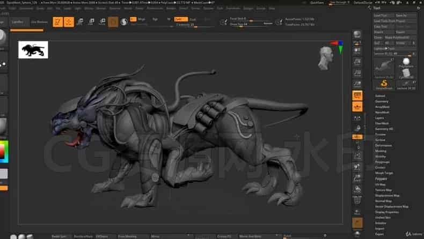Open the Preferences menu
This screenshot has height=239, width=424.
(155, 9)
